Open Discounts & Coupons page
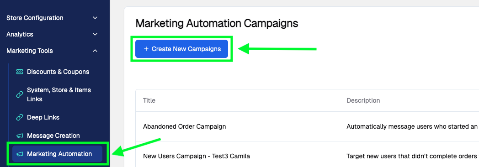 tap(58, 72)
